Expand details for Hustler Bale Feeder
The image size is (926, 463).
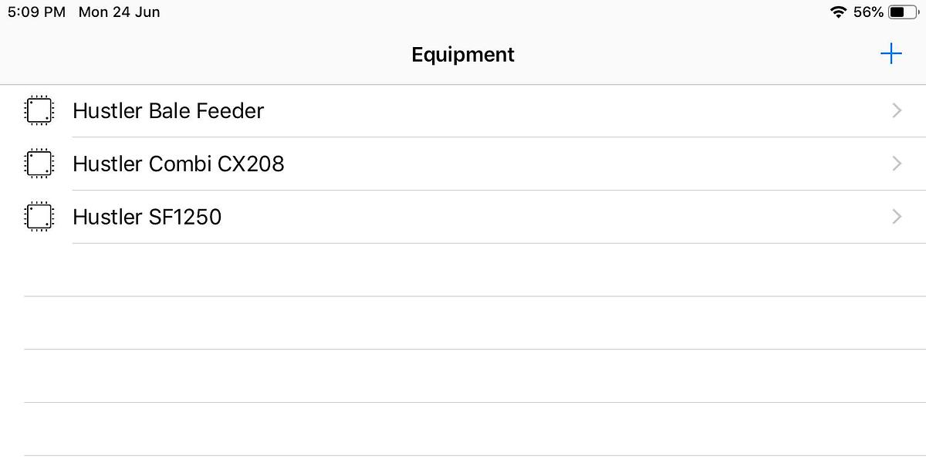(896, 110)
